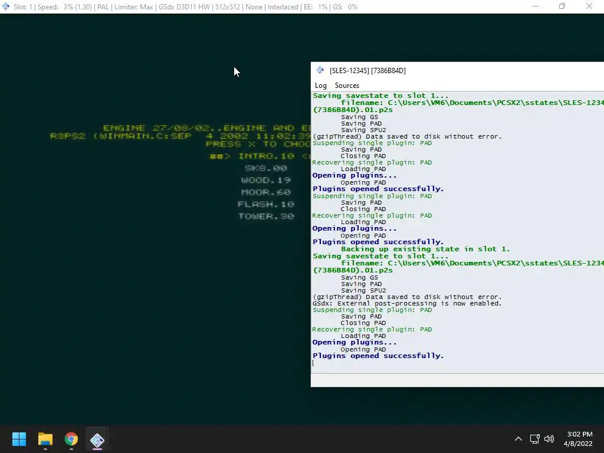This screenshot has width=604, height=453.
Task: Select MOOR.60 entry in game menu
Action: point(266,192)
